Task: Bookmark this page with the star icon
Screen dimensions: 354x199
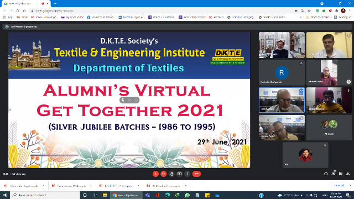Action: [x=309, y=11]
